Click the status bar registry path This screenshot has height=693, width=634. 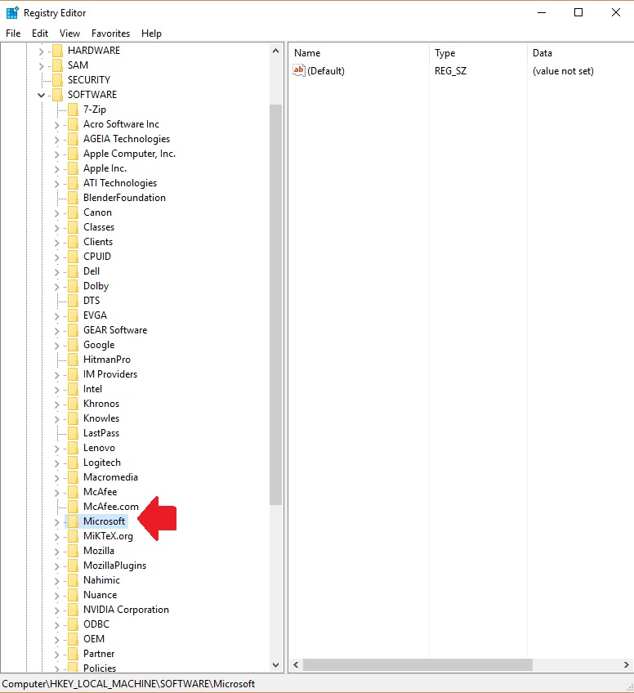128,684
